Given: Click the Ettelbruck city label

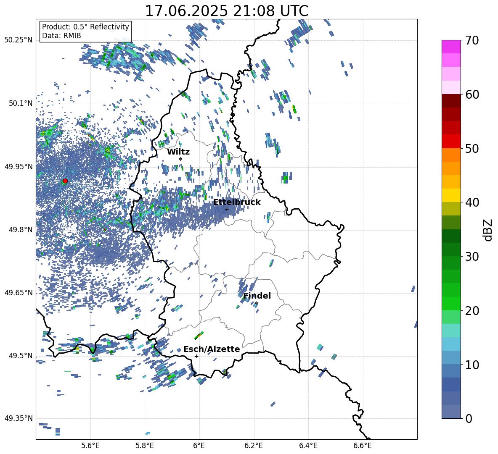Looking at the screenshot, I should point(237,202).
